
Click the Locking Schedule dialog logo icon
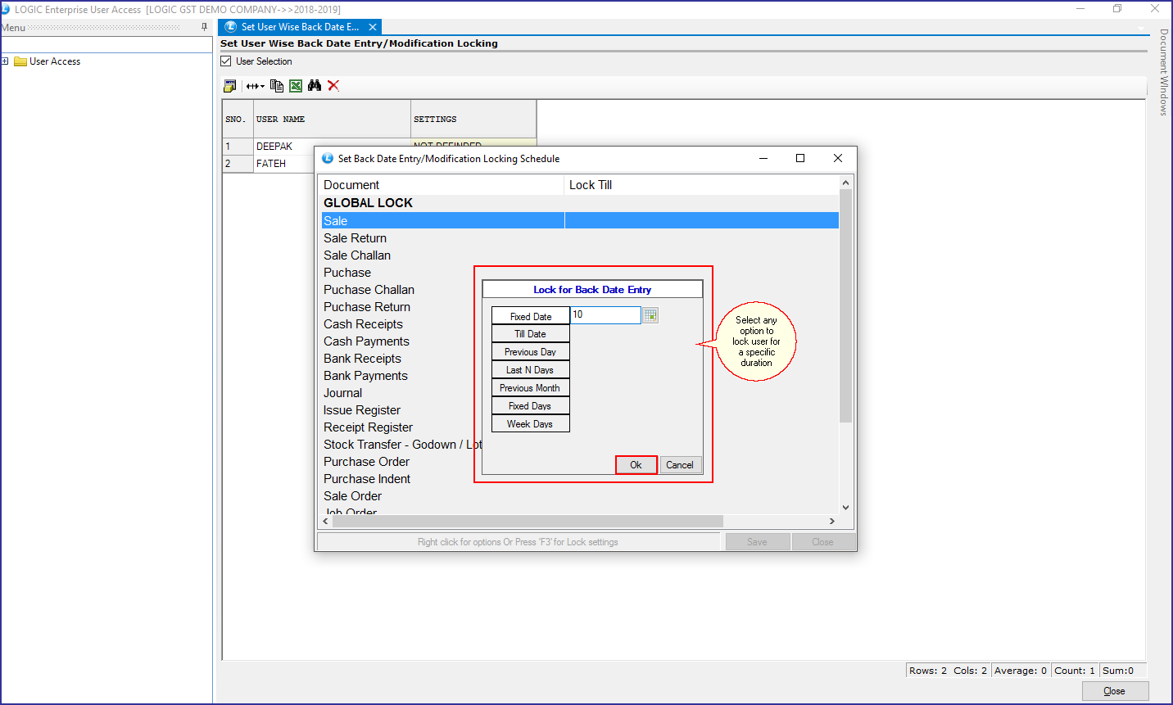click(328, 159)
